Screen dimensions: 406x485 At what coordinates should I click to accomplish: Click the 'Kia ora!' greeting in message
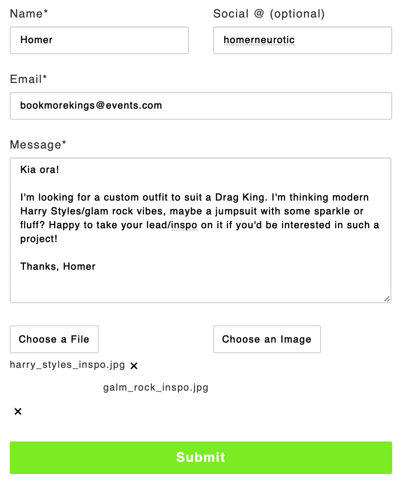pos(39,170)
